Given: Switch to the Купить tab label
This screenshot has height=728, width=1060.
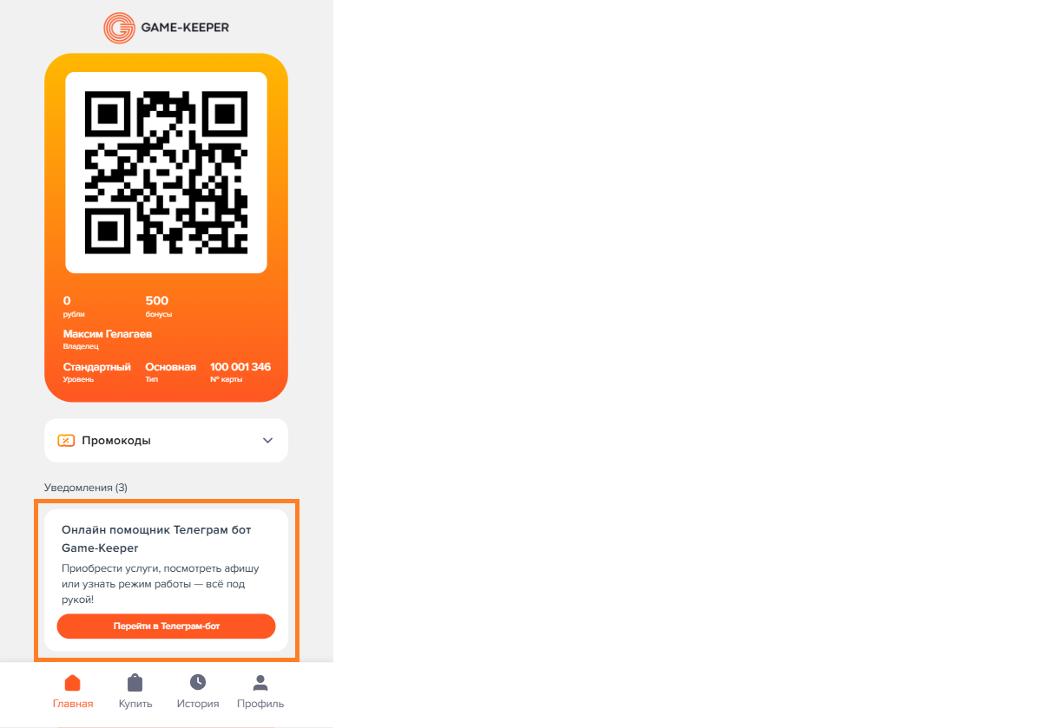Looking at the screenshot, I should click(135, 704).
